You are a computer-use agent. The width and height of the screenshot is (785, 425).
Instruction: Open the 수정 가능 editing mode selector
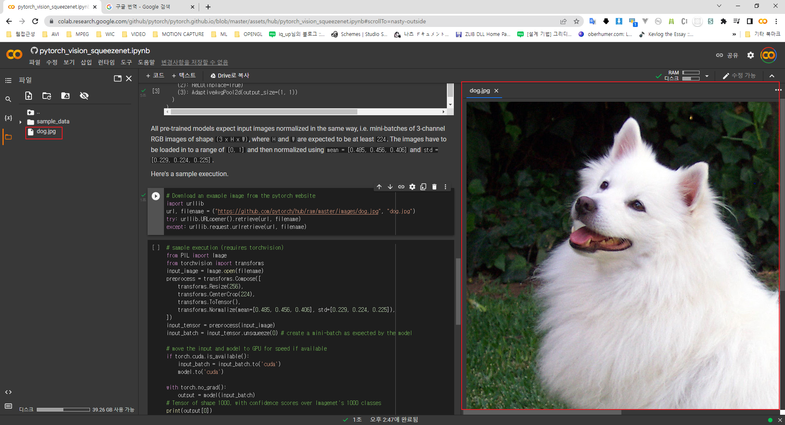pyautogui.click(x=739, y=76)
